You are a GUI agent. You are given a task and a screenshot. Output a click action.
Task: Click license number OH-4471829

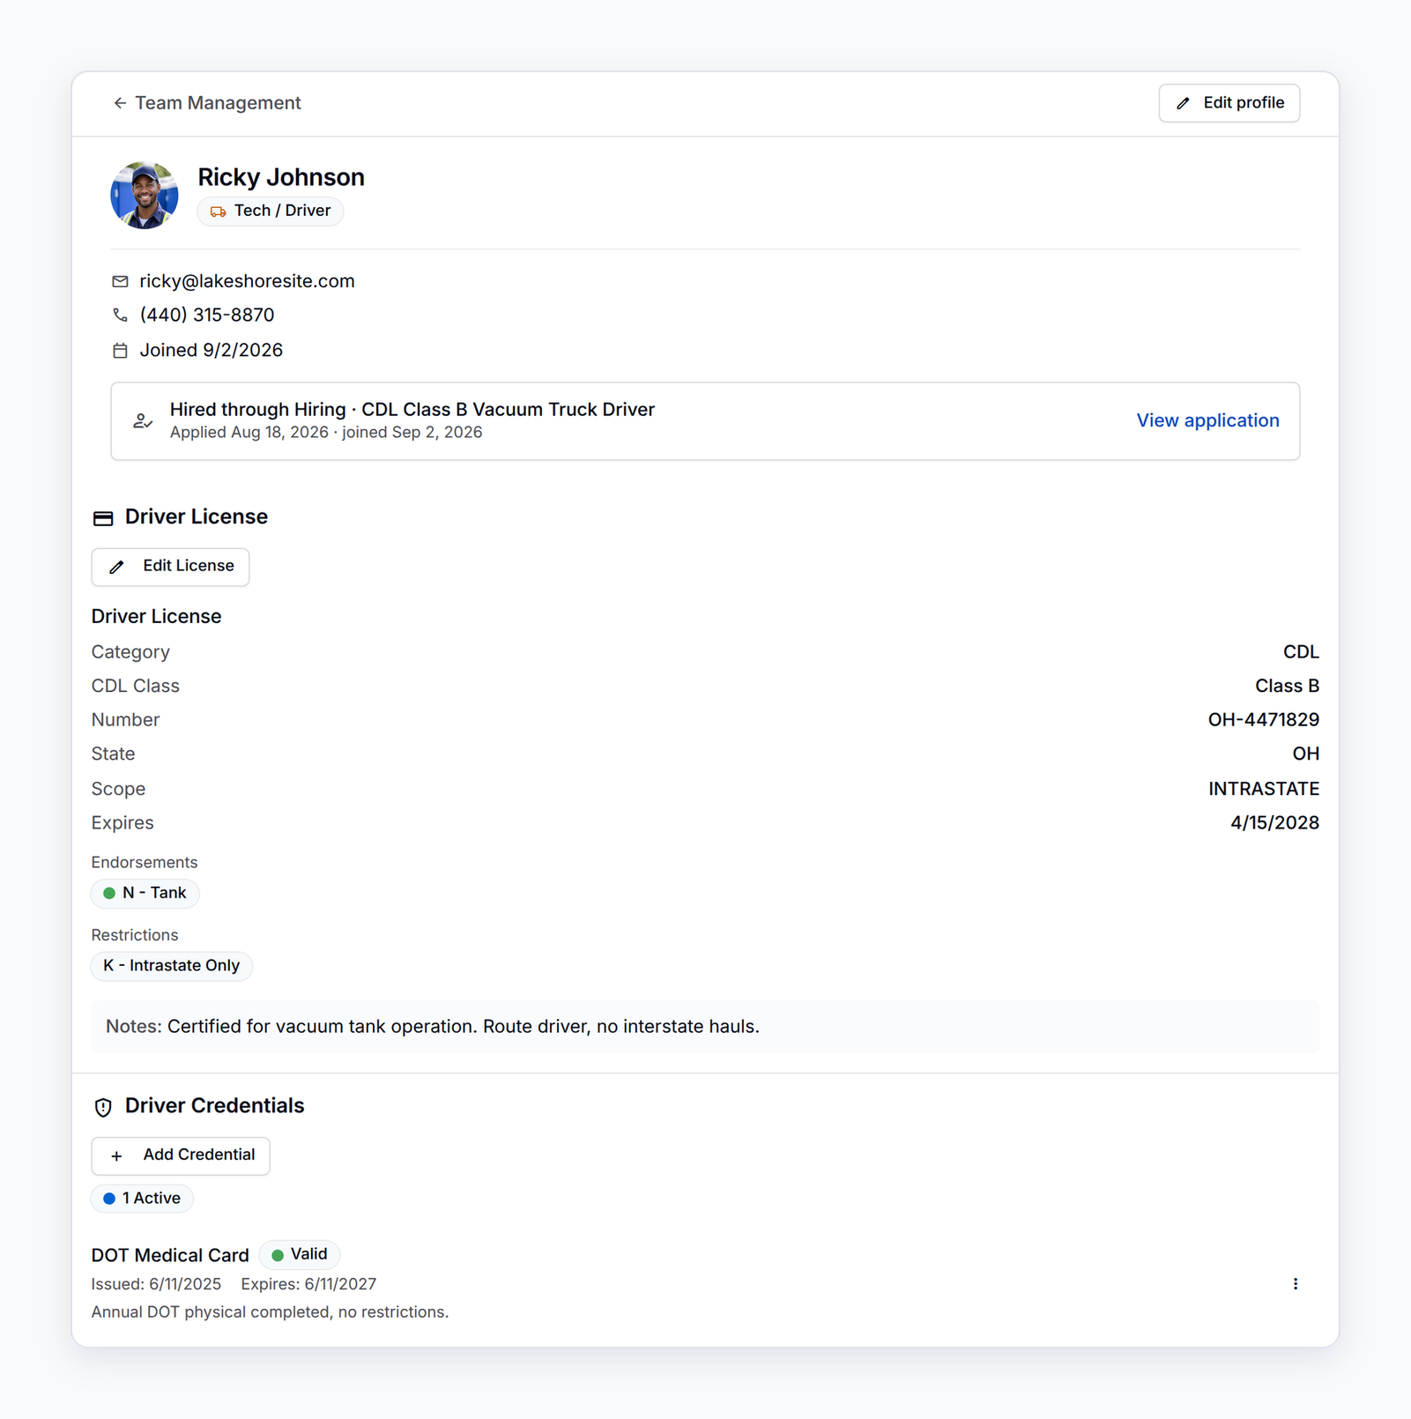[1263, 720]
